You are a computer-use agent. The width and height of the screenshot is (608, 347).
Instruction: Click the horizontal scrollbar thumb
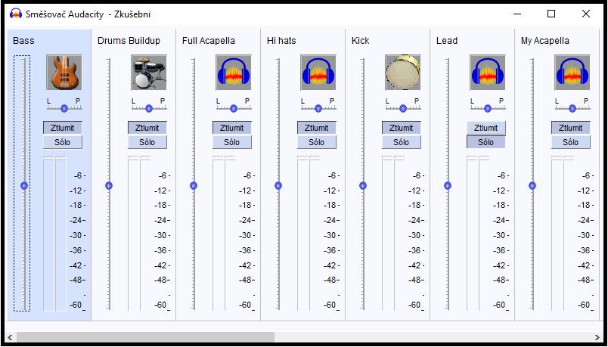(x=145, y=337)
